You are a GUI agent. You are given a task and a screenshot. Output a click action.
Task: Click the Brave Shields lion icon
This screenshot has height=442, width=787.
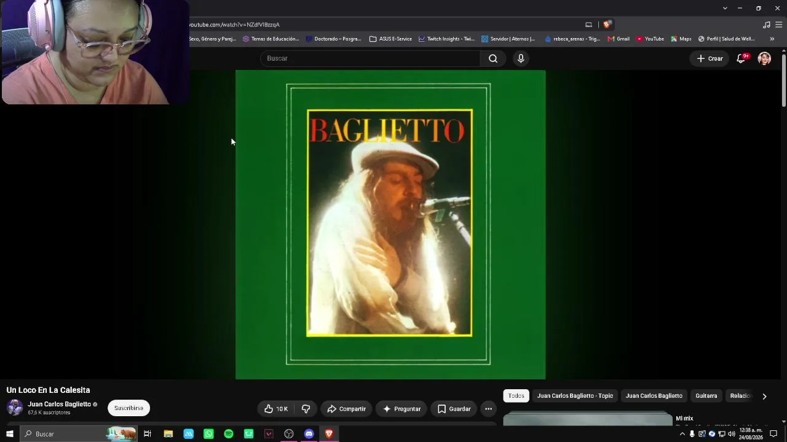607,25
